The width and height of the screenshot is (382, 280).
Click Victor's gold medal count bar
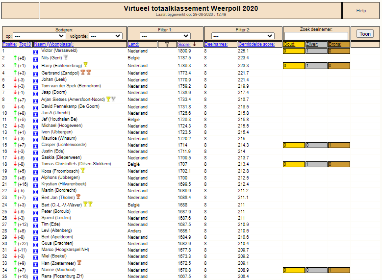(294, 51)
